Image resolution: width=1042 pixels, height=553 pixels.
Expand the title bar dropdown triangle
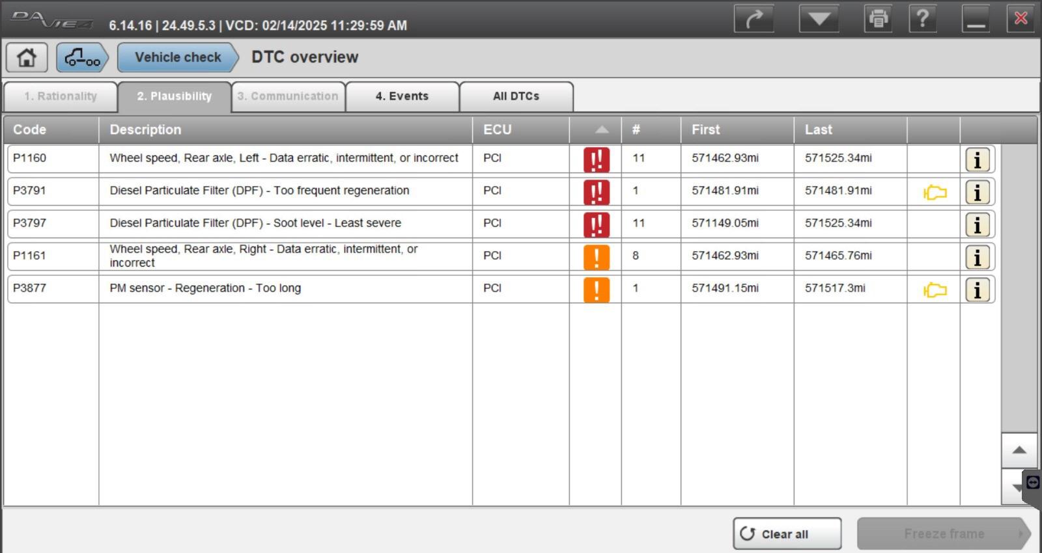(x=819, y=18)
